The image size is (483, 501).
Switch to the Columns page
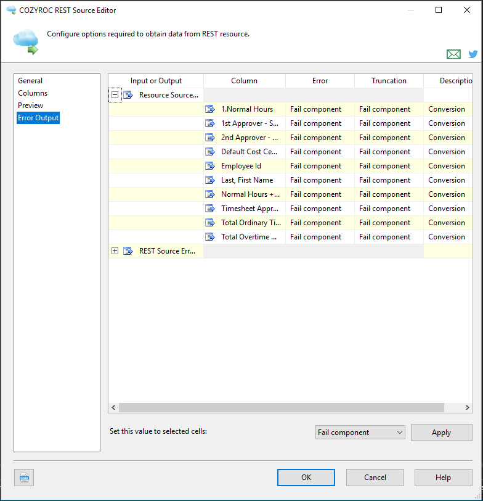33,93
